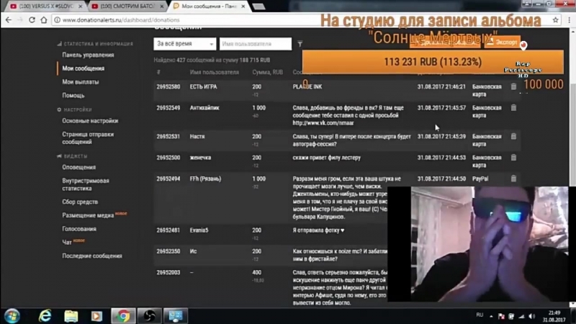576x324 pixels.
Task: Click the Имя пользователя column header
Action: [214, 73]
